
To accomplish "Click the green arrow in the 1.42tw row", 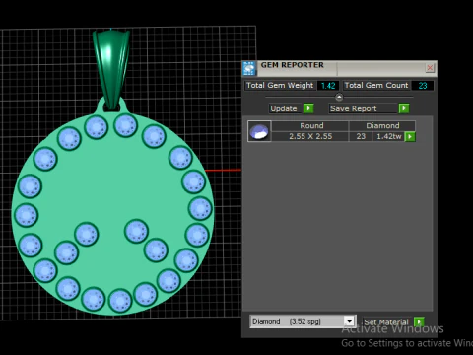I will pyautogui.click(x=410, y=136).
